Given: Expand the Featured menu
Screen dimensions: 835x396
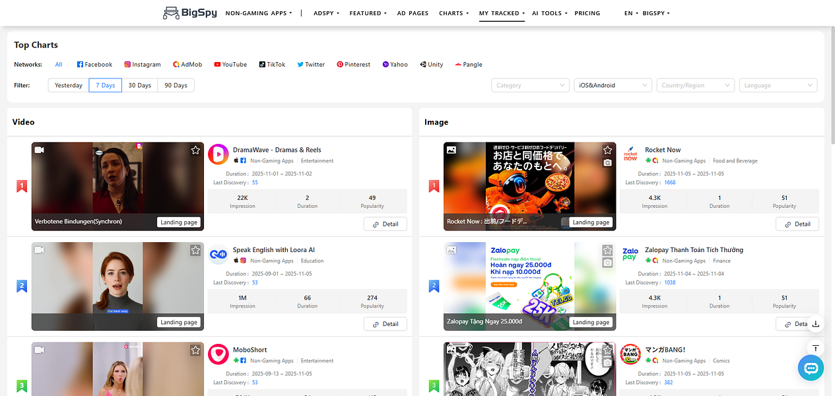Looking at the screenshot, I should pos(368,13).
